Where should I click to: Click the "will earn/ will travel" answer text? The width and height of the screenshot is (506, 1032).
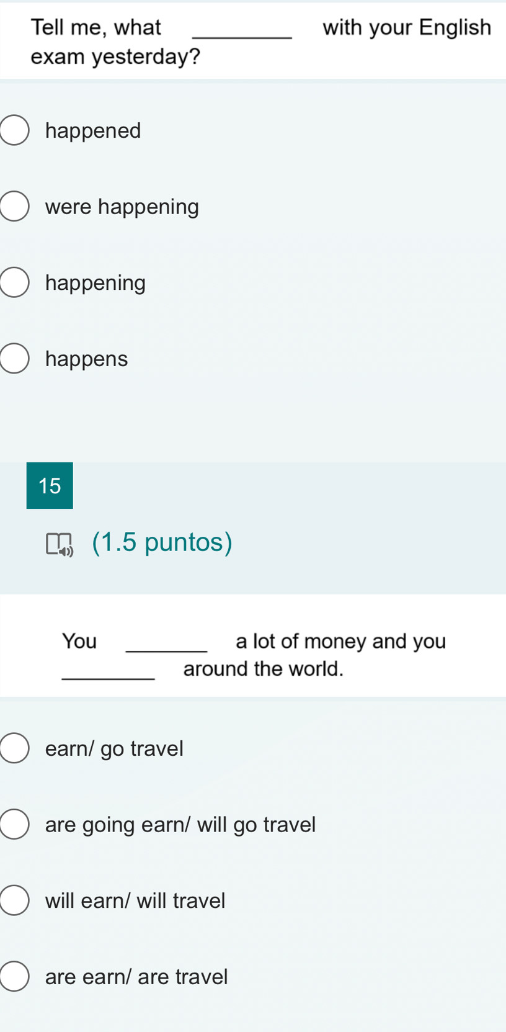coord(135,901)
